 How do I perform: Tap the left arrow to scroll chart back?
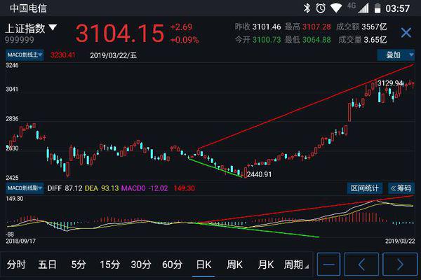[x=362, y=265]
